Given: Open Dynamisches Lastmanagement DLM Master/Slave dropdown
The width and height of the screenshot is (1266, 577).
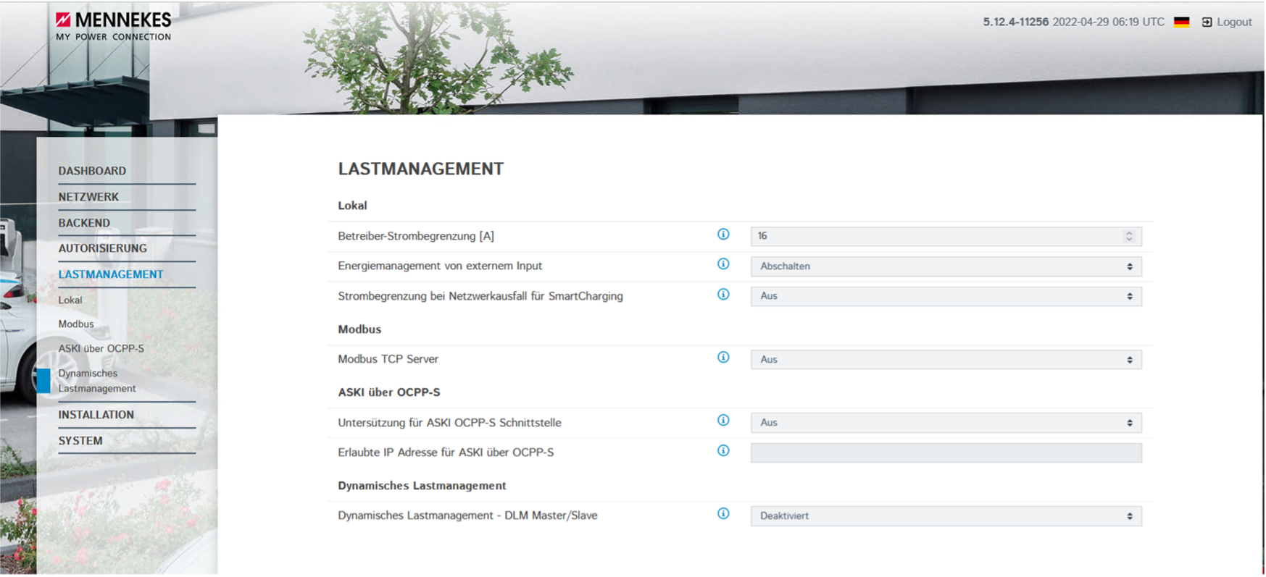Looking at the screenshot, I should tap(945, 516).
